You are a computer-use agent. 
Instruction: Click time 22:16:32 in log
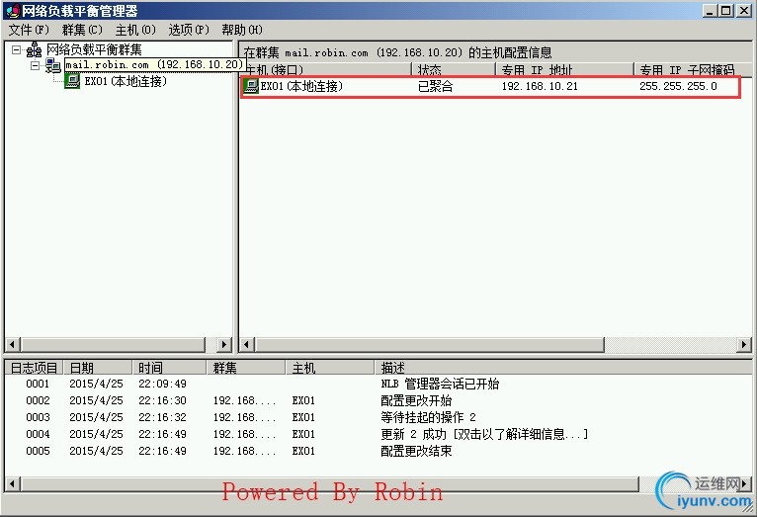tap(162, 417)
